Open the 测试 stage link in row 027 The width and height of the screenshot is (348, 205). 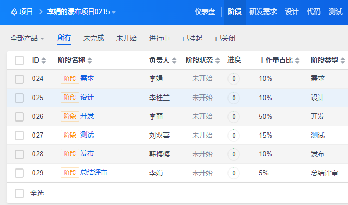tap(87, 135)
